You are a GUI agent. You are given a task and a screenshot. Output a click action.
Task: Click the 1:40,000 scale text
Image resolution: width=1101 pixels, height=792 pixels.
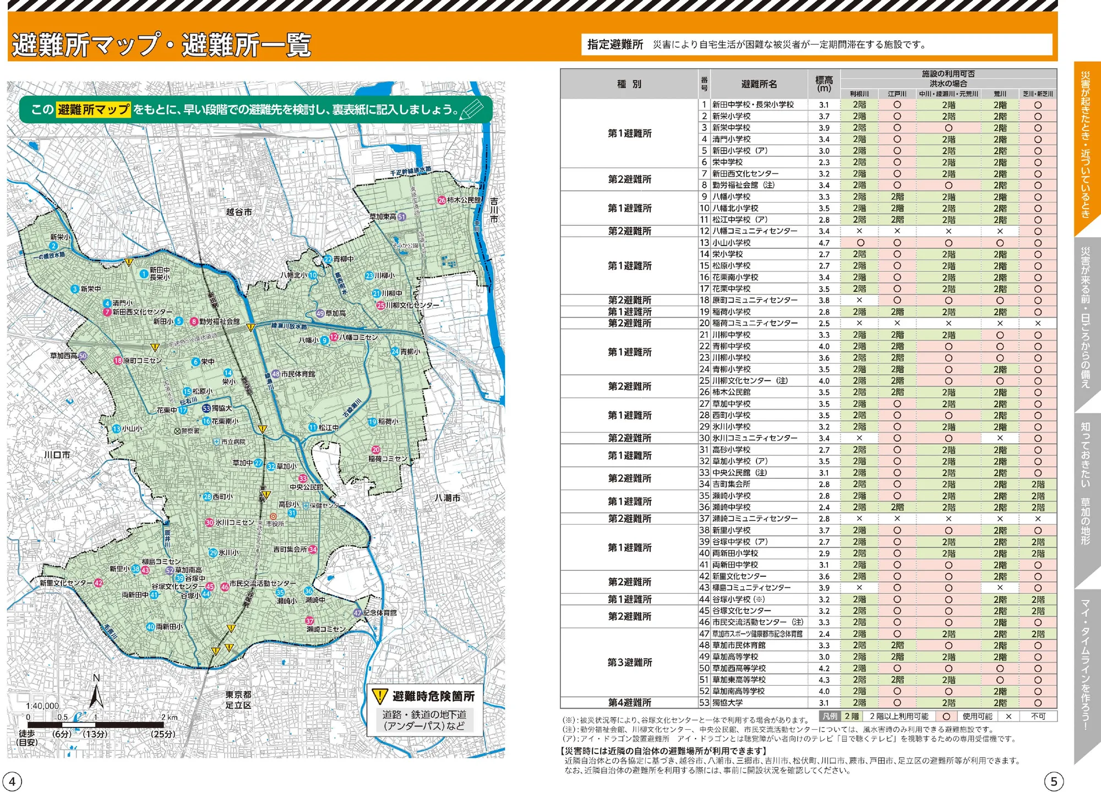(42, 706)
